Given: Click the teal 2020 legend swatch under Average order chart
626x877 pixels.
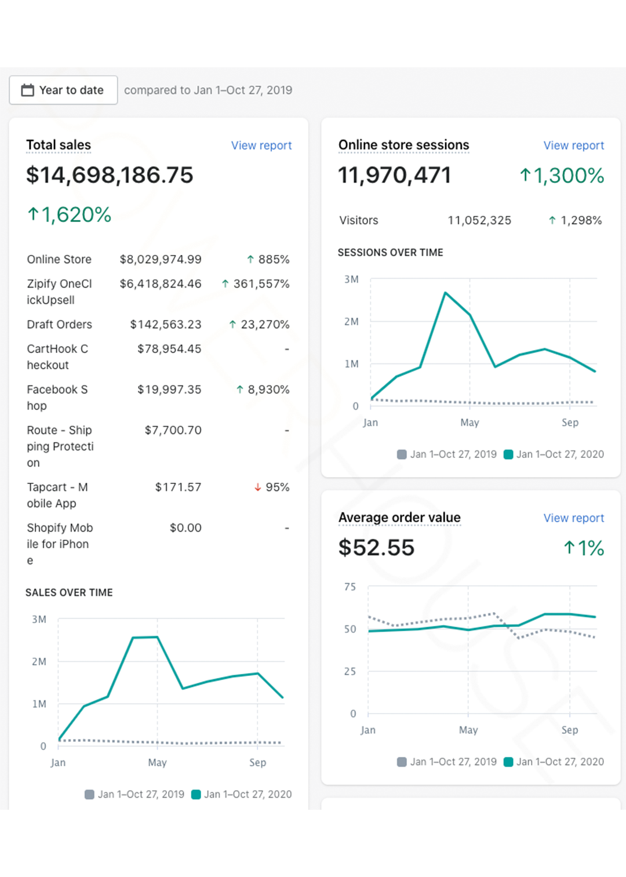Looking at the screenshot, I should coord(508,762).
